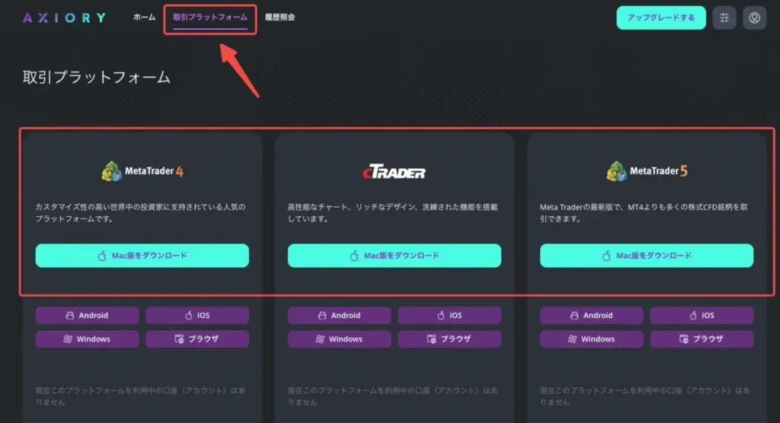Click the AXIORY logo
Image resolution: width=780 pixels, height=423 pixels.
[x=65, y=18]
